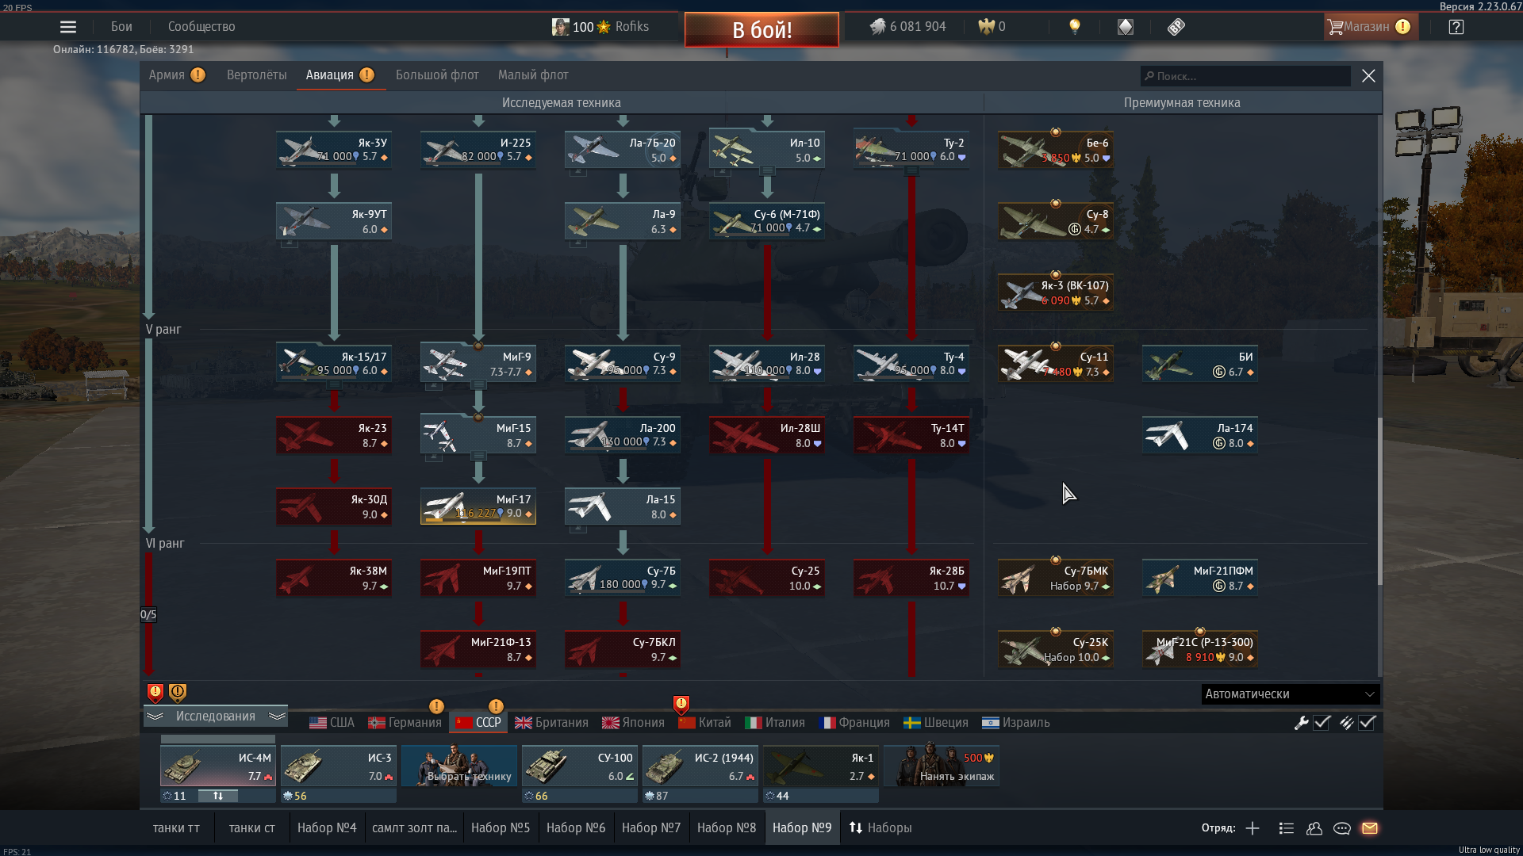This screenshot has height=856, width=1523.
Task: Expand the group under Ил-10 card
Action: click(x=767, y=171)
